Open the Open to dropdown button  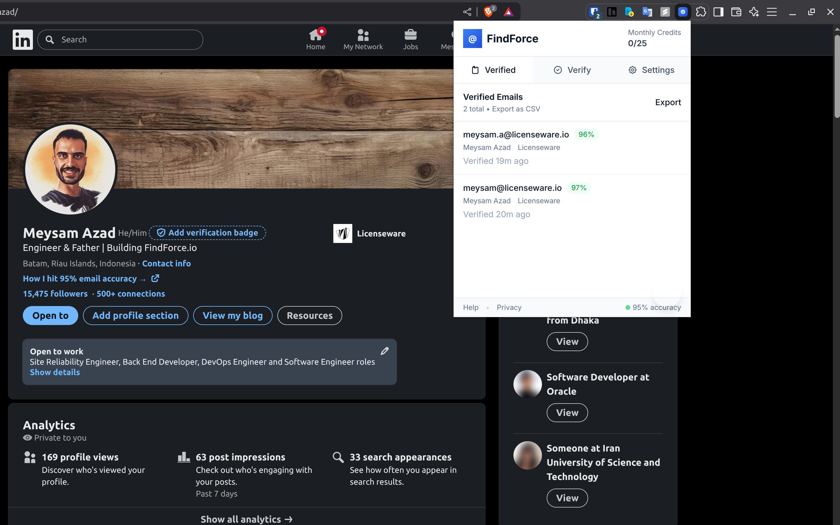50,315
